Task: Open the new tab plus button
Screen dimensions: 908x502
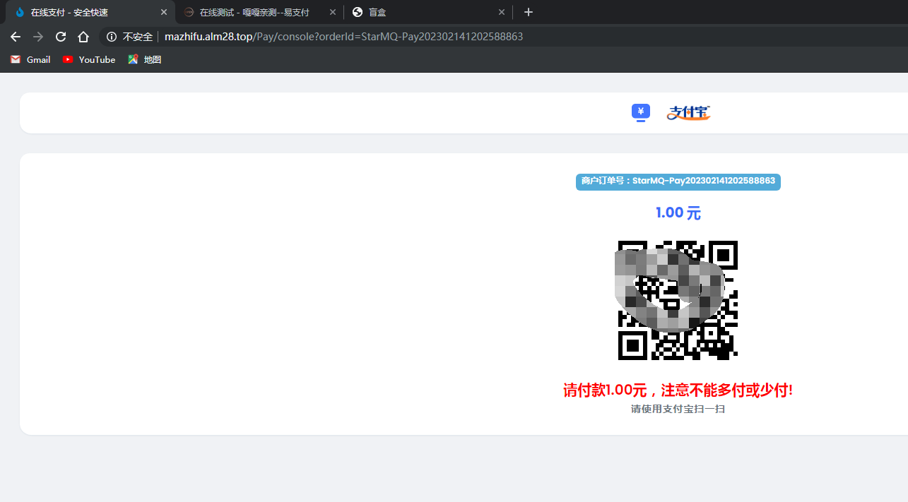Action: click(529, 12)
